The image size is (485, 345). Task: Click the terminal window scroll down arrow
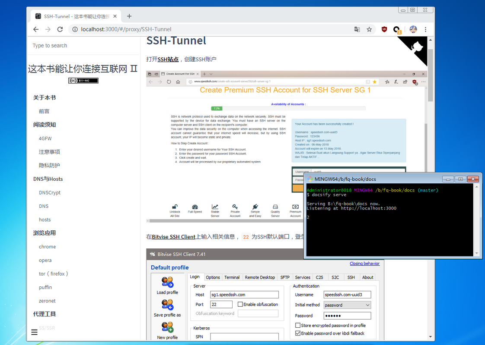(477, 253)
